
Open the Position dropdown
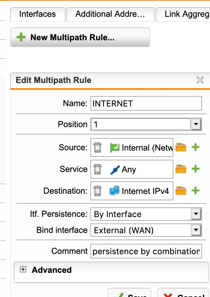click(x=196, y=124)
